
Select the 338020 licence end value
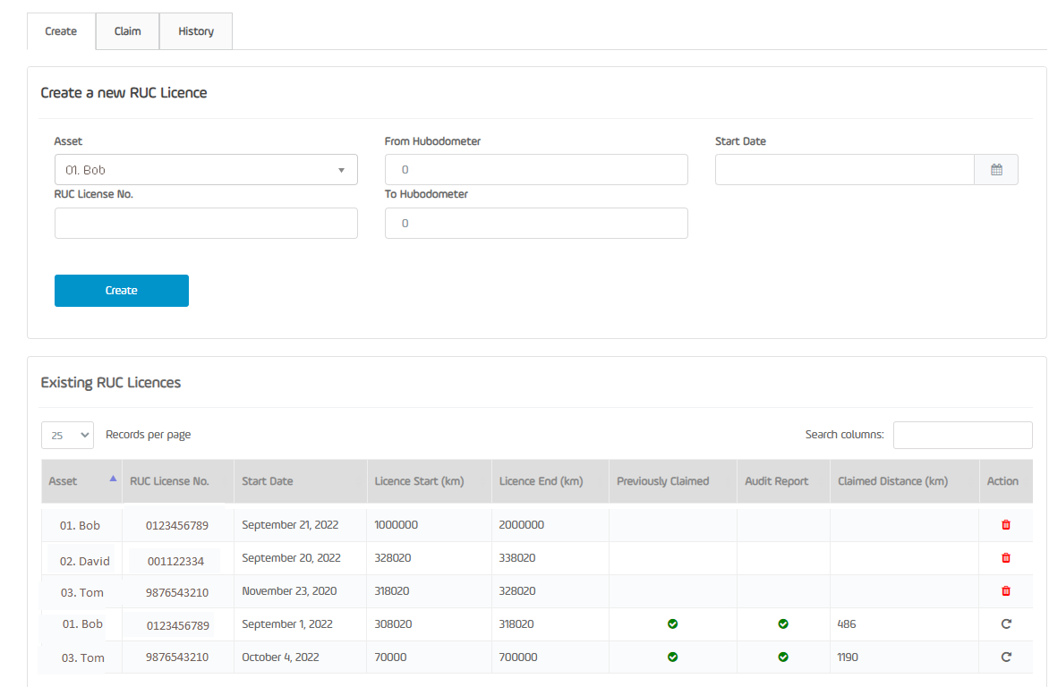click(517, 558)
